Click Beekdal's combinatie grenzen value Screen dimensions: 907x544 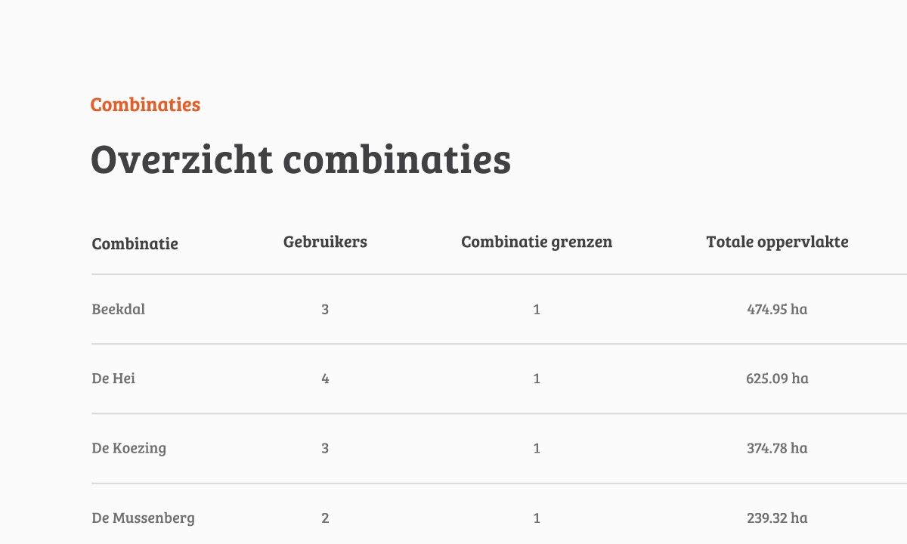(x=537, y=309)
